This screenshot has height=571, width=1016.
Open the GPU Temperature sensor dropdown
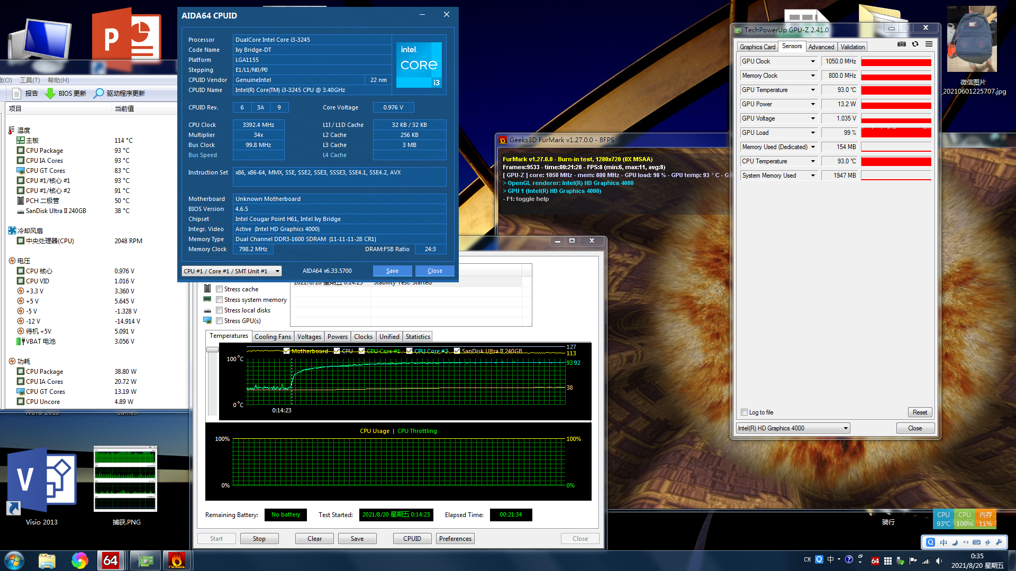click(x=813, y=90)
